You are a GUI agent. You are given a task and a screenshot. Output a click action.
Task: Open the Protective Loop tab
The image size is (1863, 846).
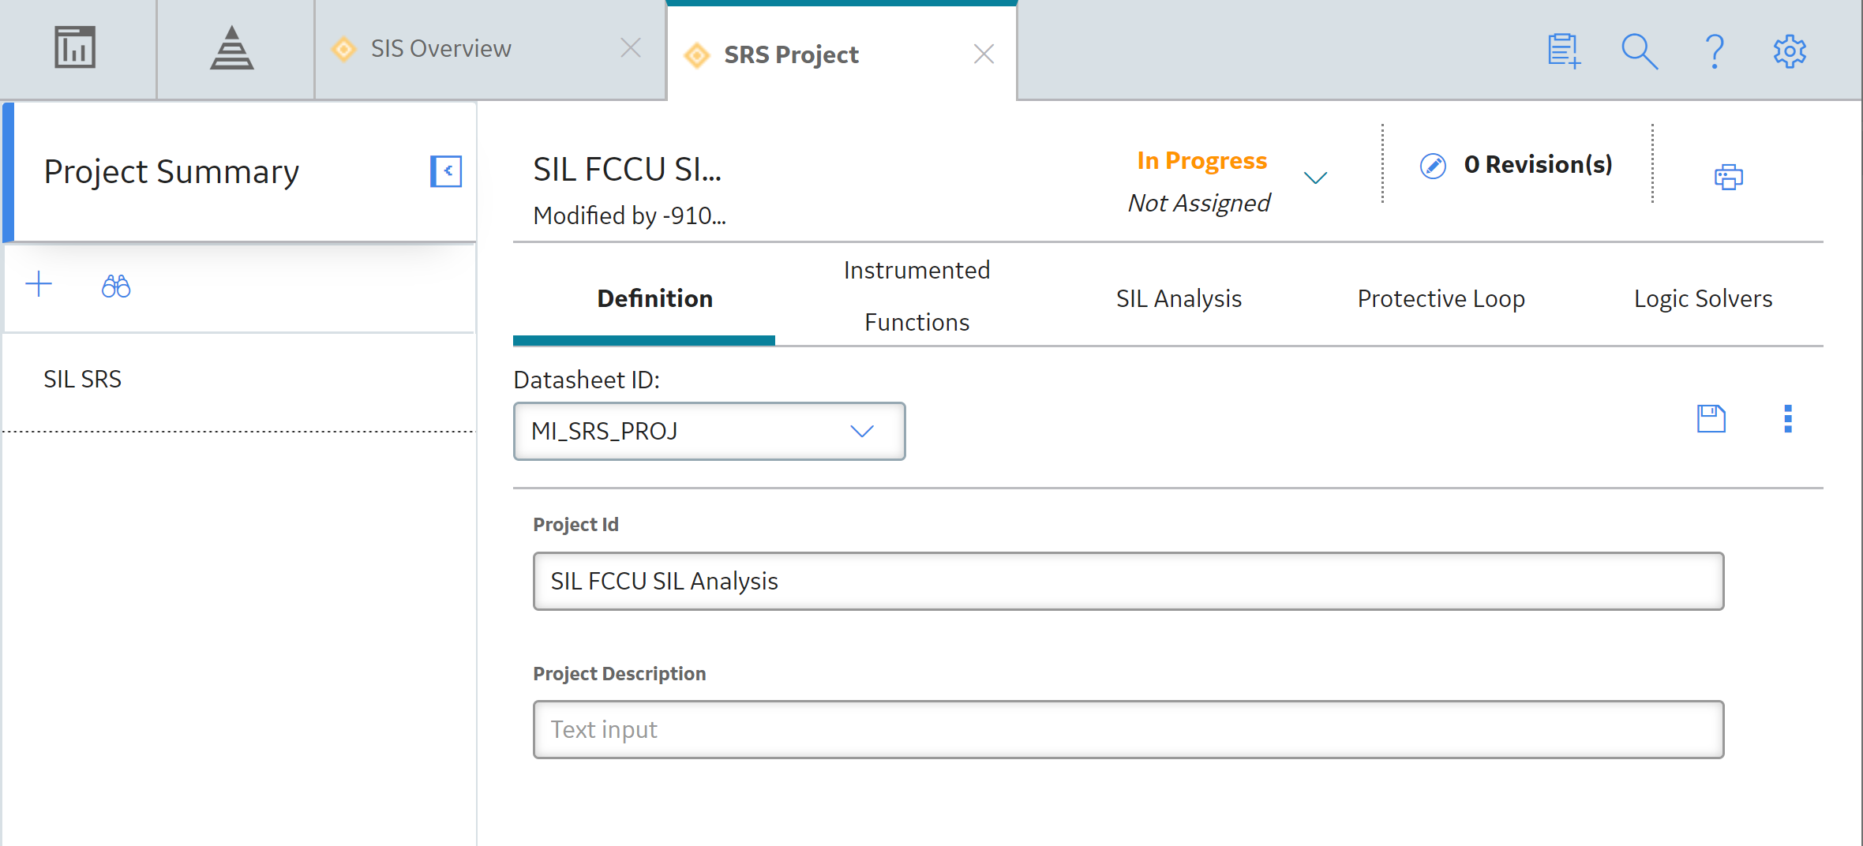click(1441, 298)
